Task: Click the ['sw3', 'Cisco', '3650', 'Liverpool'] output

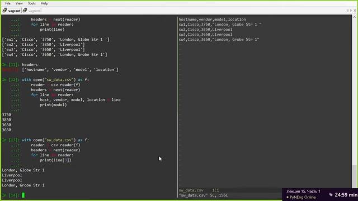Action: [43, 50]
